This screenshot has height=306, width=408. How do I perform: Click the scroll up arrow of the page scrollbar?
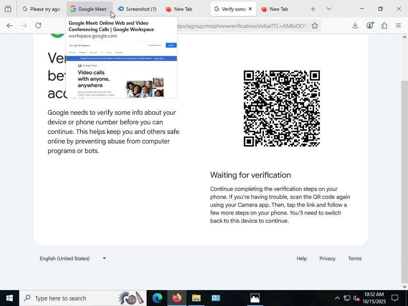pos(404,37)
